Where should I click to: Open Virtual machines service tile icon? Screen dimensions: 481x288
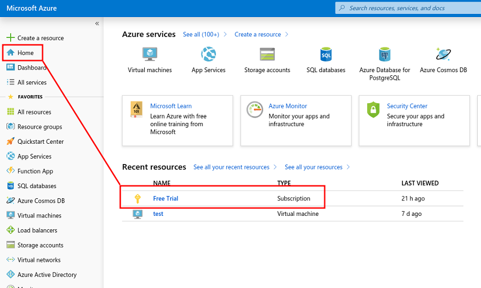tap(150, 55)
